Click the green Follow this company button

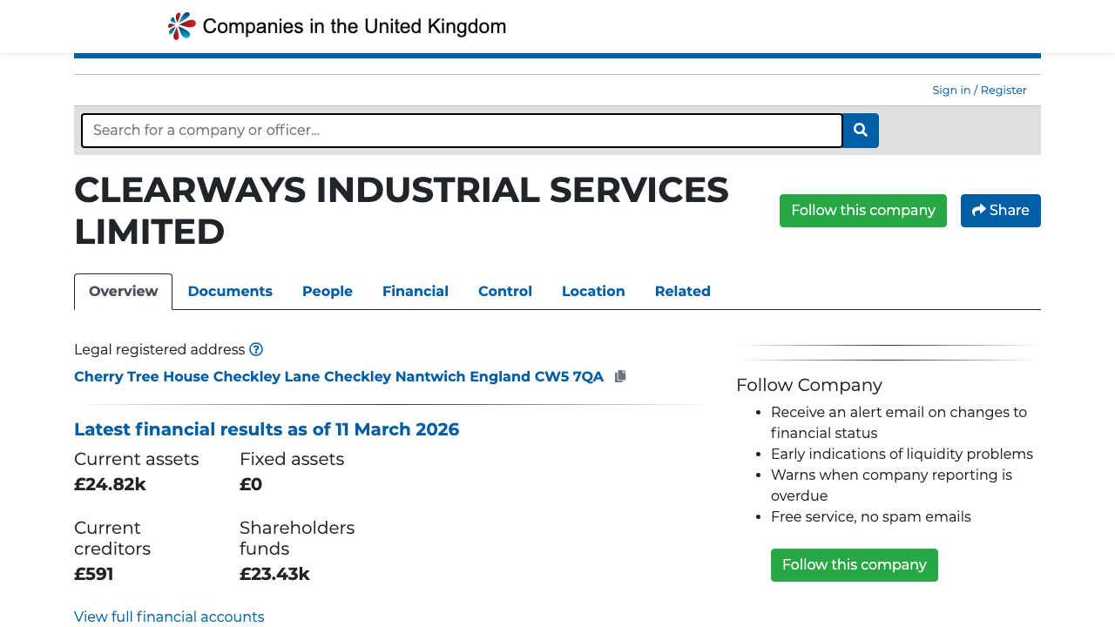click(862, 210)
